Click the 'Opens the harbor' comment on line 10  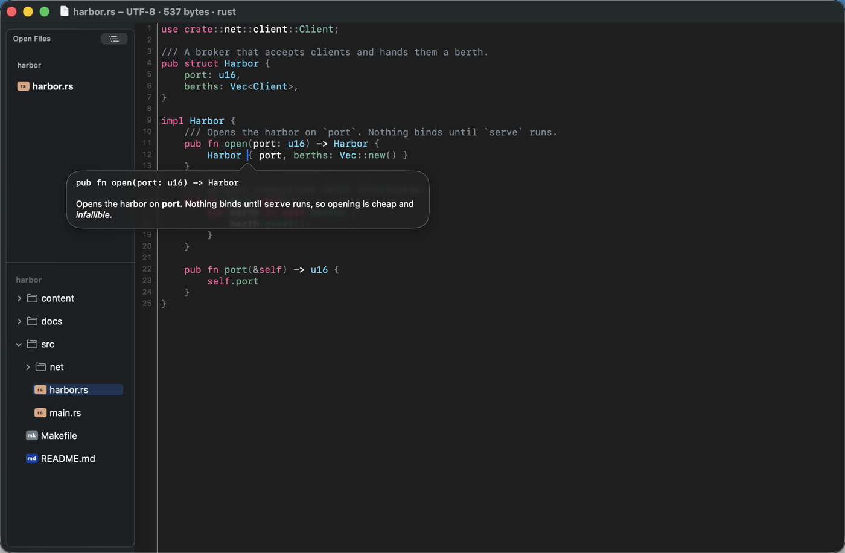tap(371, 132)
